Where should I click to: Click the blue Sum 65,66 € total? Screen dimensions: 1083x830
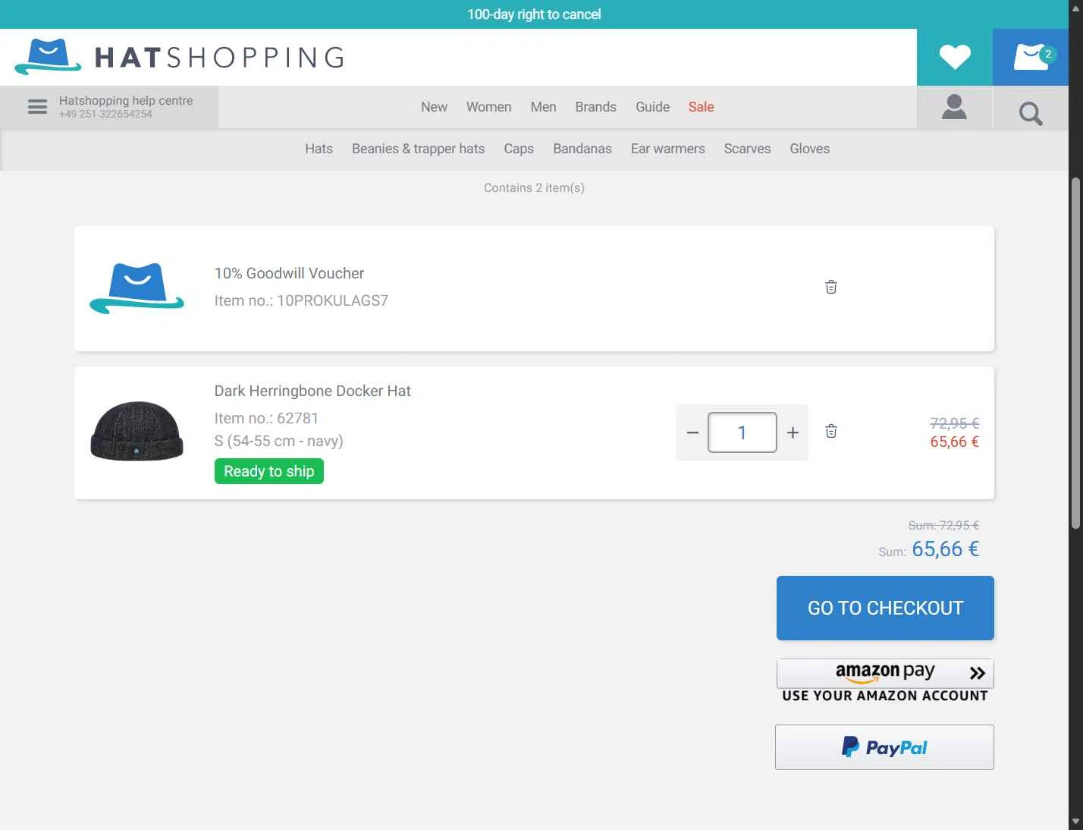point(929,549)
